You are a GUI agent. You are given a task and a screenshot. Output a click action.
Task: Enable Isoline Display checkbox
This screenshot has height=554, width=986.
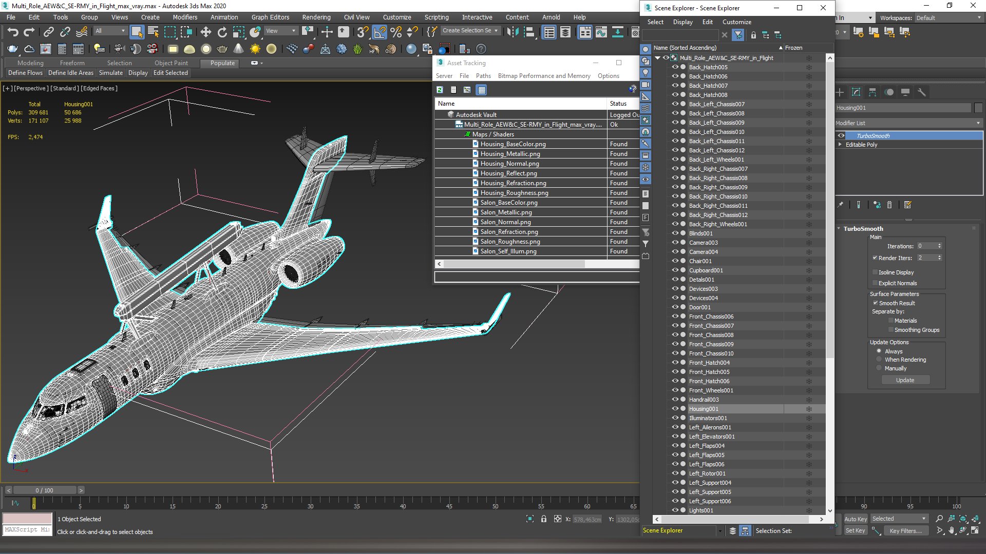[875, 272]
